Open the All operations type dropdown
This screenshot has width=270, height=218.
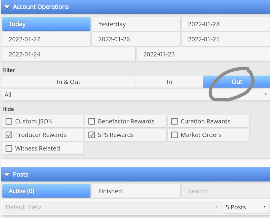(136, 95)
